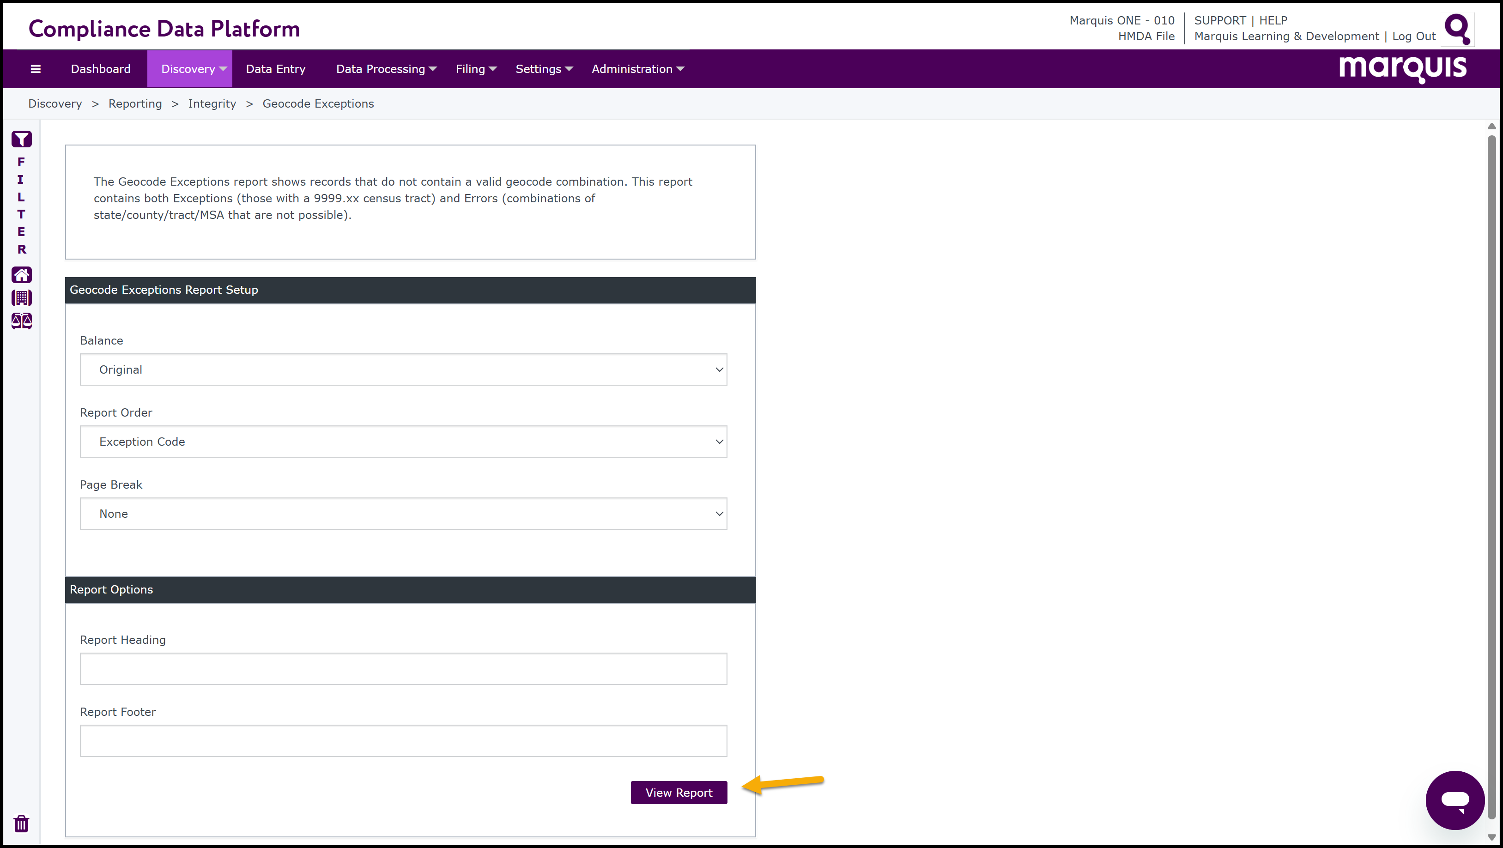Viewport: 1503px width, 848px height.
Task: Click the View Report button
Action: click(679, 792)
